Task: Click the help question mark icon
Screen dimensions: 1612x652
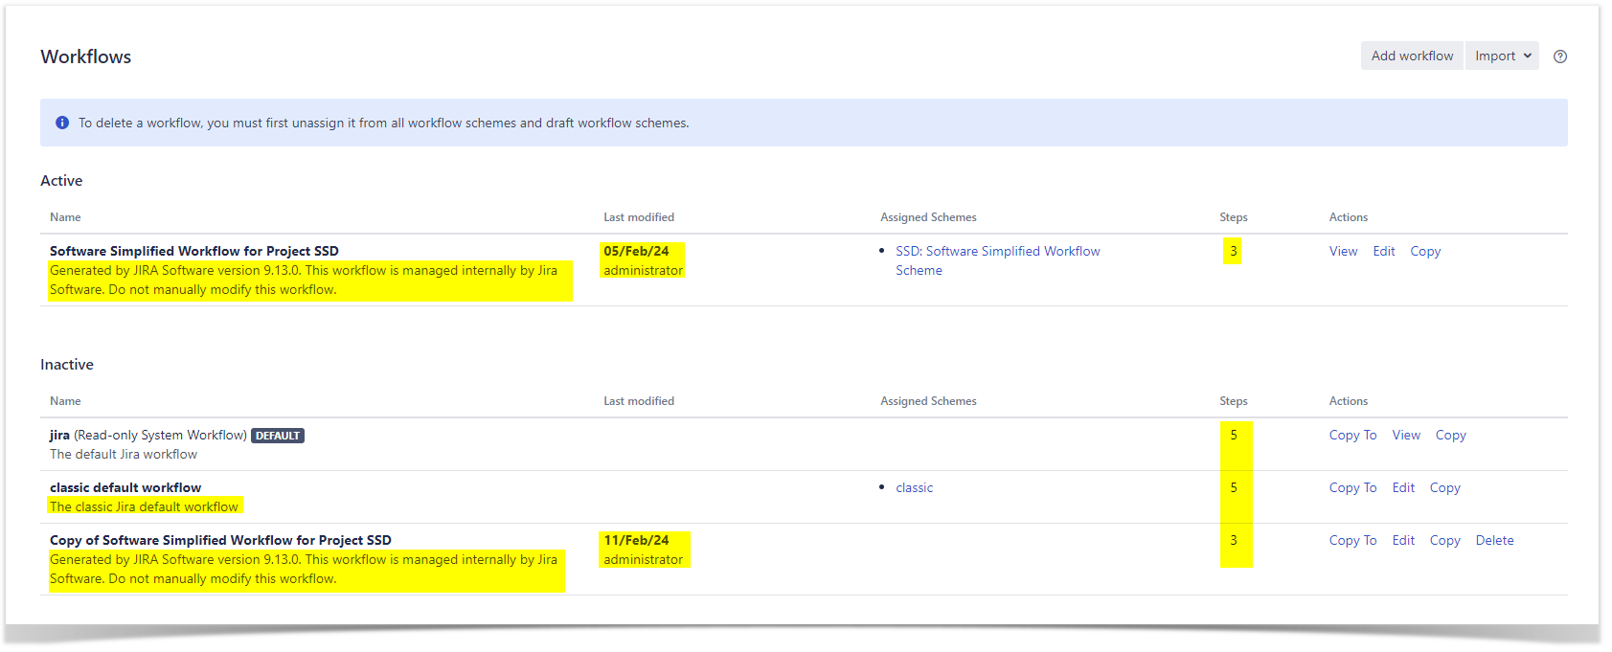Action: click(1559, 56)
